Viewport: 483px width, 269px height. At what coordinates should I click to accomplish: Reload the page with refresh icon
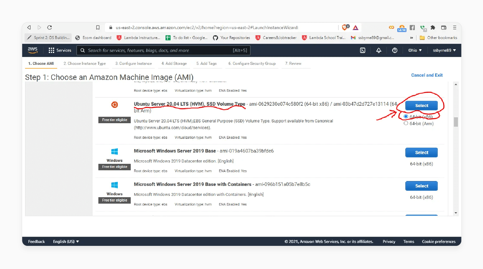[x=50, y=27]
